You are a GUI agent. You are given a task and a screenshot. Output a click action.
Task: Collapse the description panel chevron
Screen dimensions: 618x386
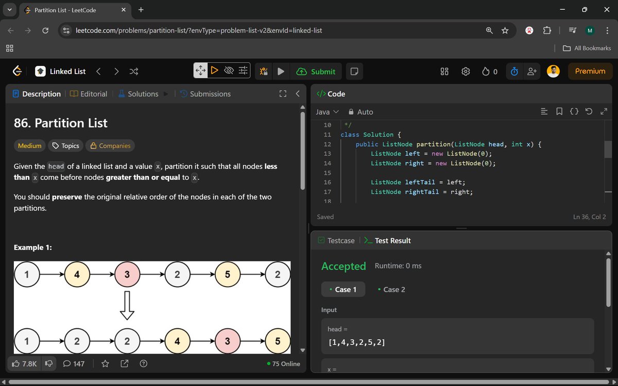tap(297, 94)
